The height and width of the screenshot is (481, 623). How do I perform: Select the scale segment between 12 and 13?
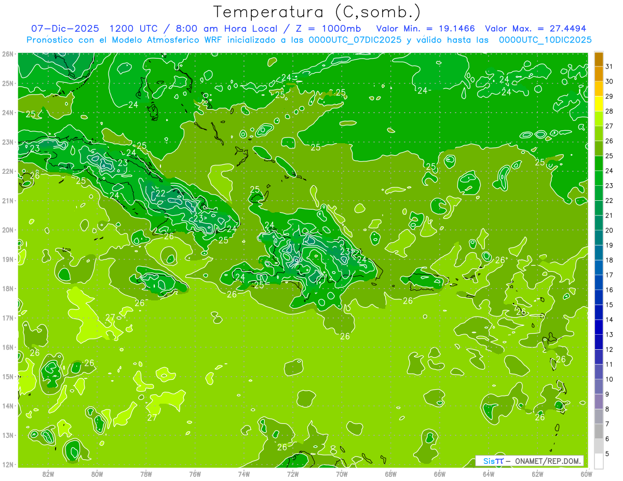[599, 342]
